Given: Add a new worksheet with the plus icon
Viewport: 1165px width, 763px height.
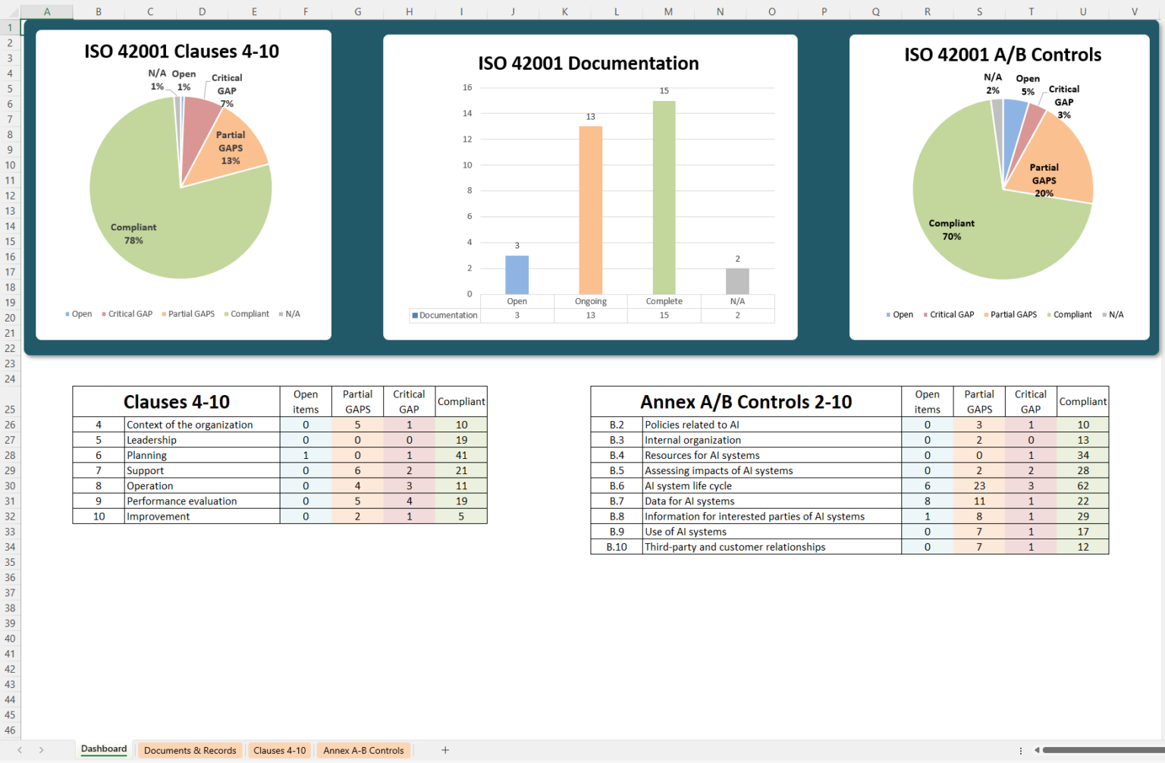Looking at the screenshot, I should (444, 750).
